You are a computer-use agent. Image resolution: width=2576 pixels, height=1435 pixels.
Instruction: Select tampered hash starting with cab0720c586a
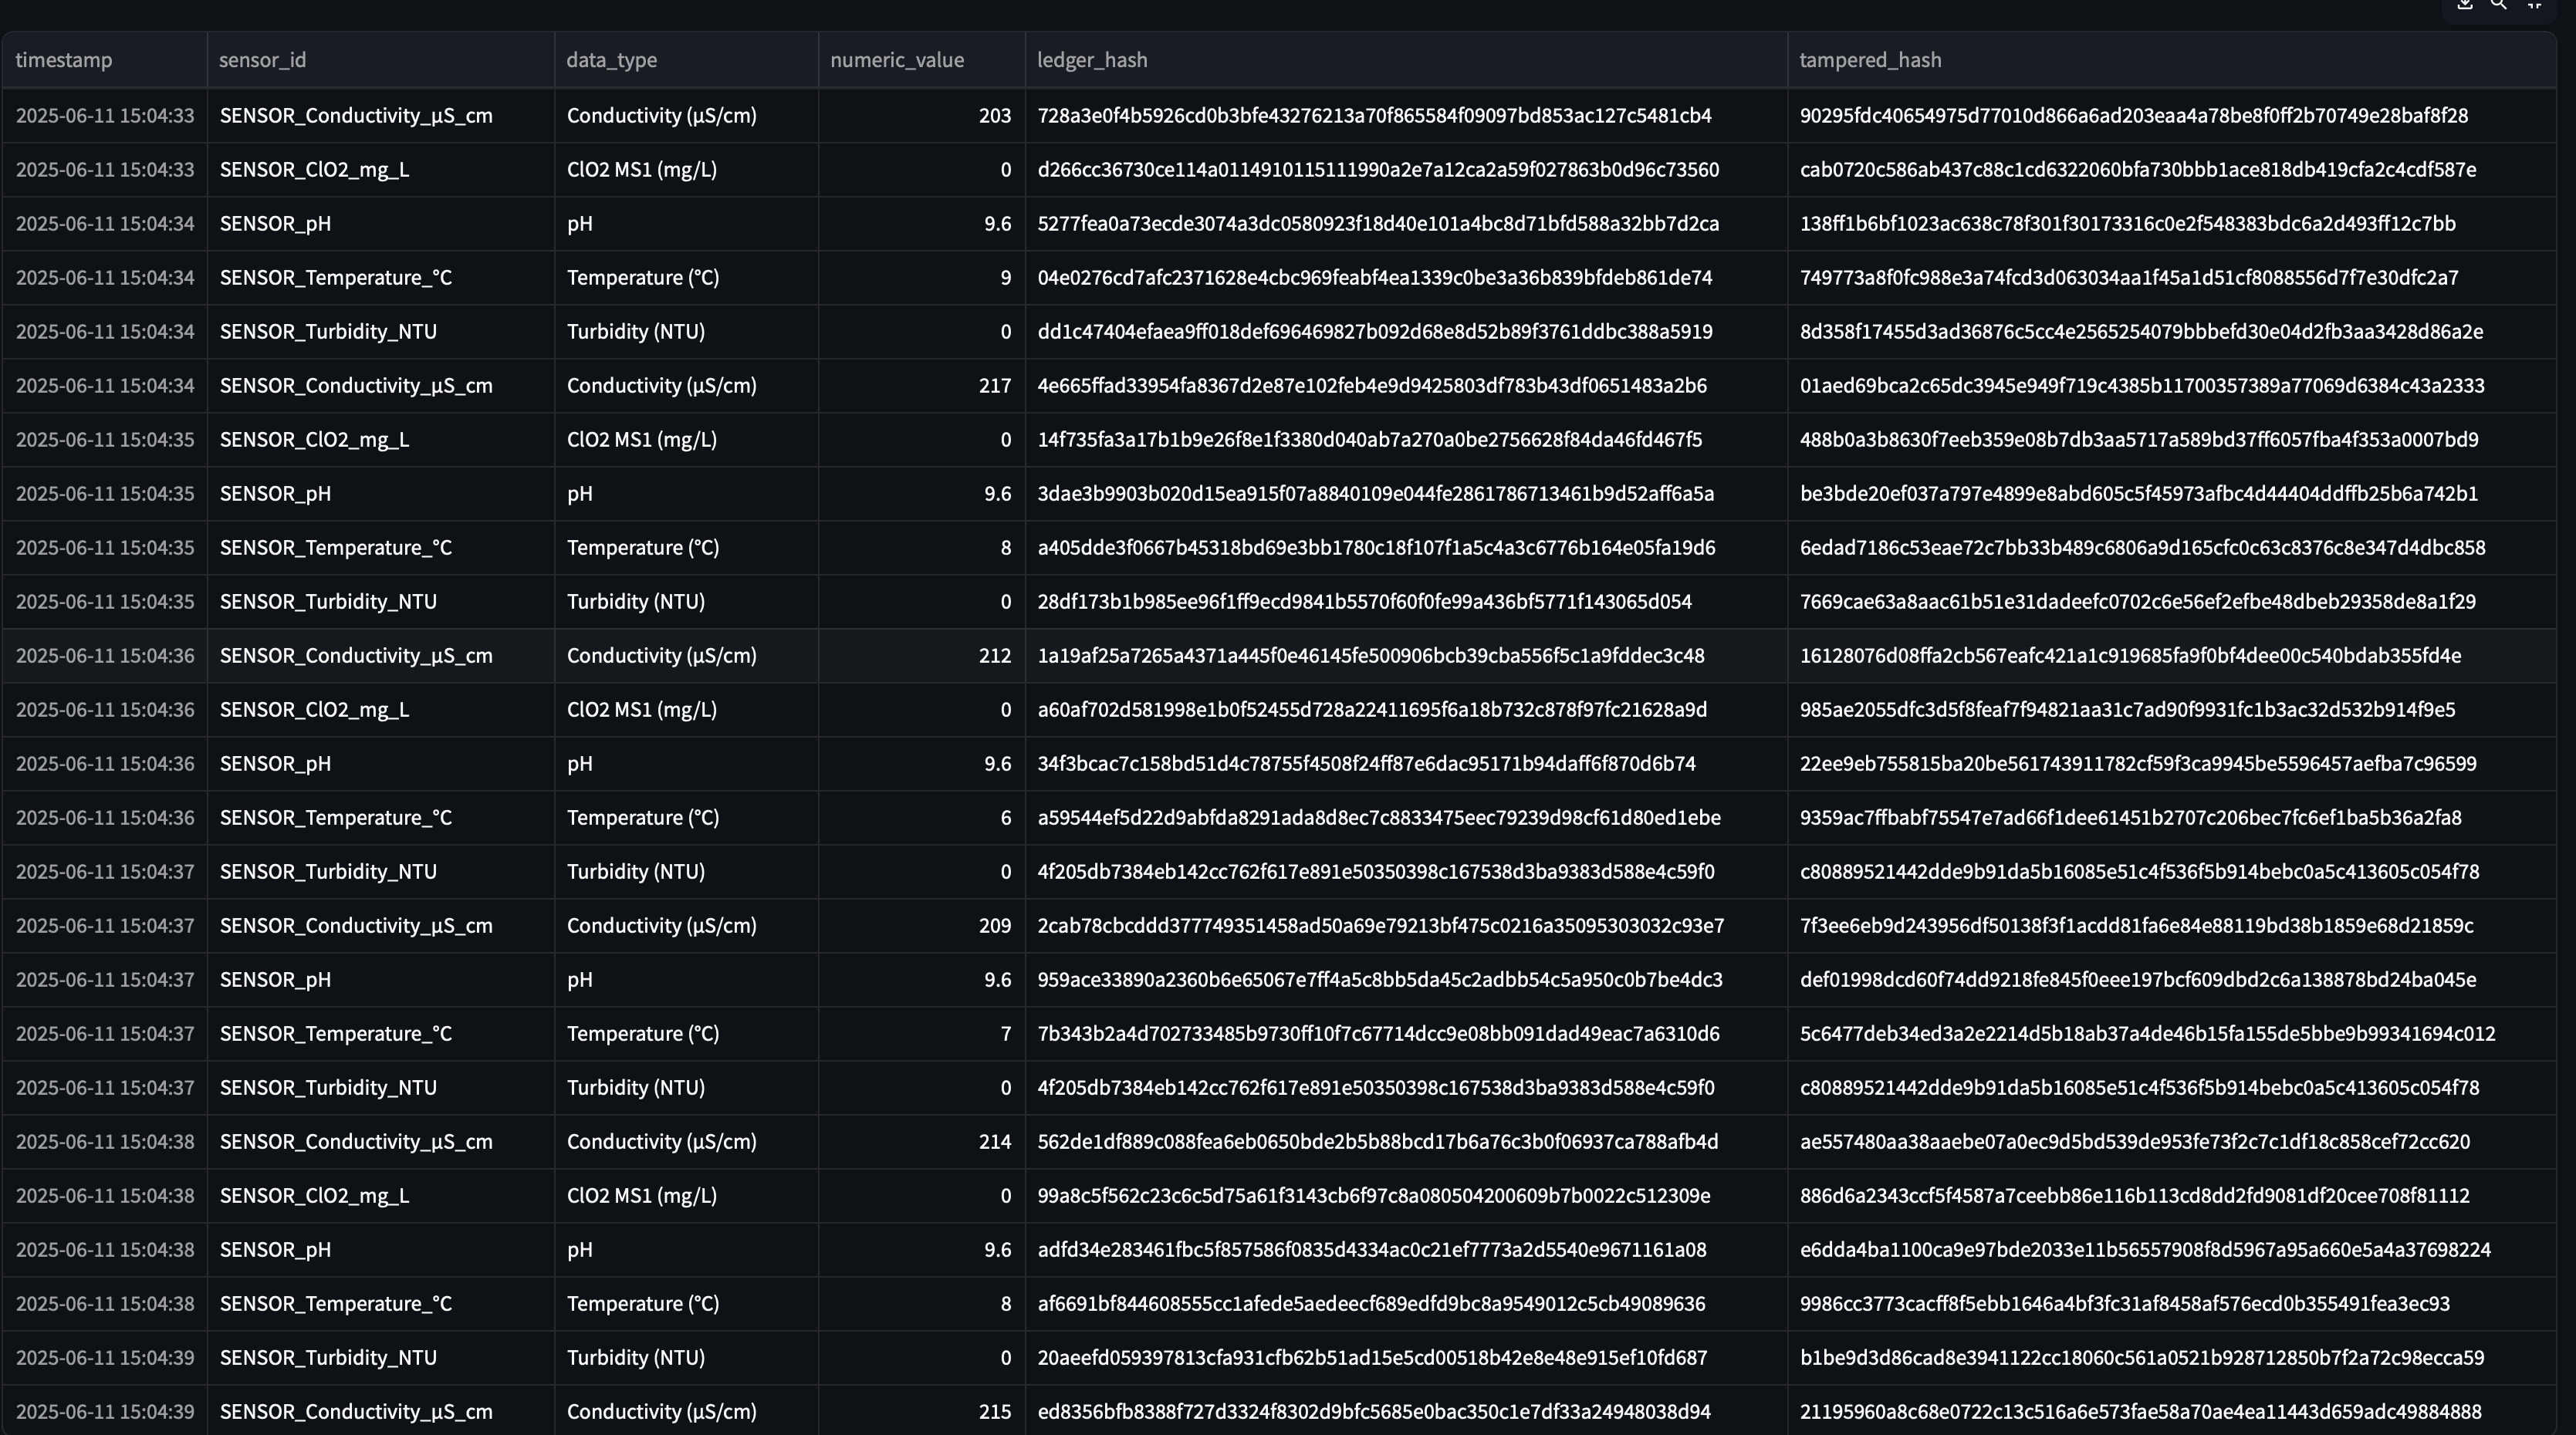coord(2172,169)
